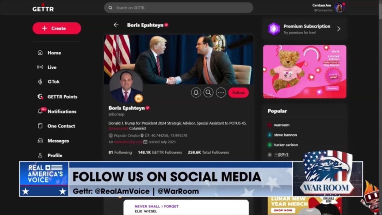Follow Boris Epshteyn
This screenshot has height=215, width=382.
[238, 93]
